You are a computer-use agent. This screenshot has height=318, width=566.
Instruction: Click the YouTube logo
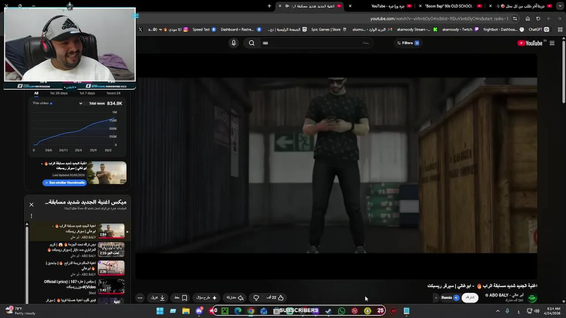click(530, 43)
